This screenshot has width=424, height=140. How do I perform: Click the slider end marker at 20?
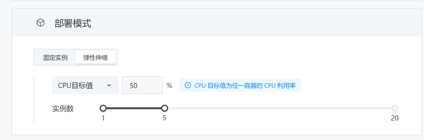395,108
